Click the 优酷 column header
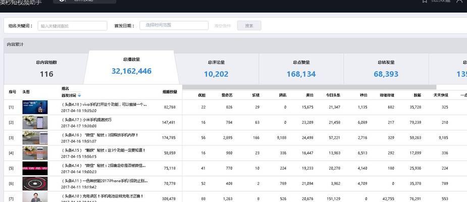The height and width of the screenshot is (202, 467). pyautogui.click(x=201, y=95)
